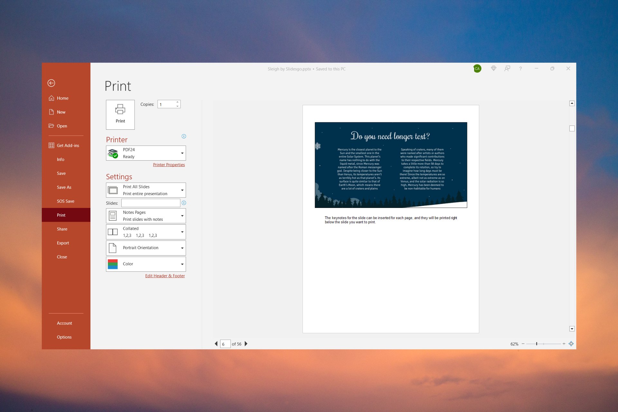Screen dimensions: 618x412
Task: Click the next page arrow below the preview
Action: pyautogui.click(x=246, y=344)
